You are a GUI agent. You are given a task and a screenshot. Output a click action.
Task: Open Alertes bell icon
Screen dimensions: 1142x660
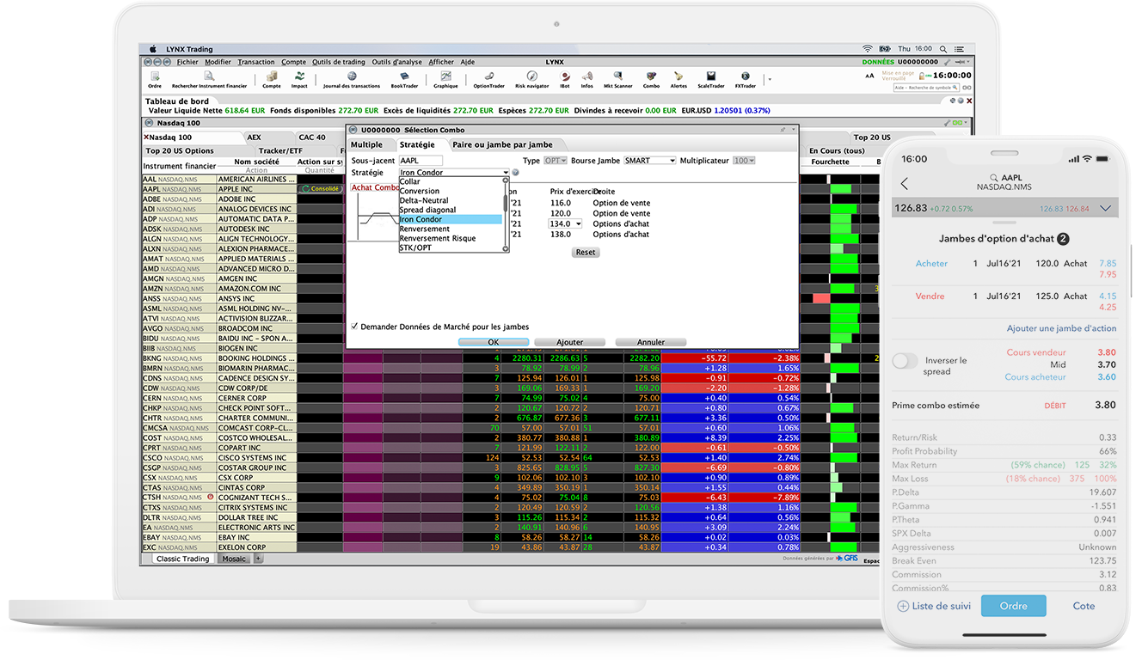(678, 80)
